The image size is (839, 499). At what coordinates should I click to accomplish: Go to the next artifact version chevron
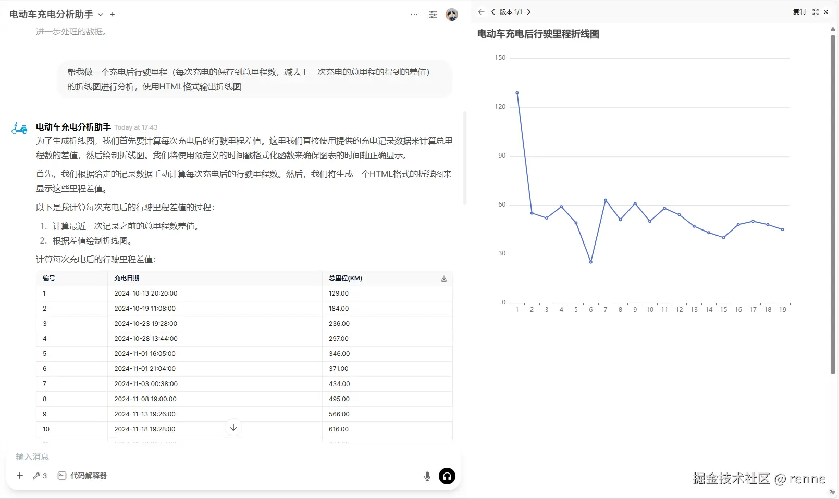coord(529,12)
